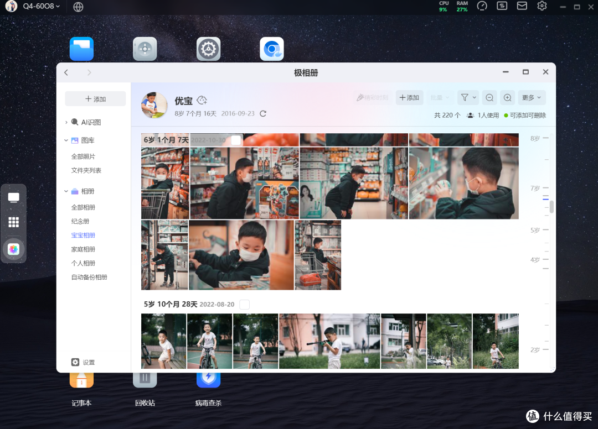Open the boy aiming toy rifle photo
The image size is (598, 429).
point(329,341)
